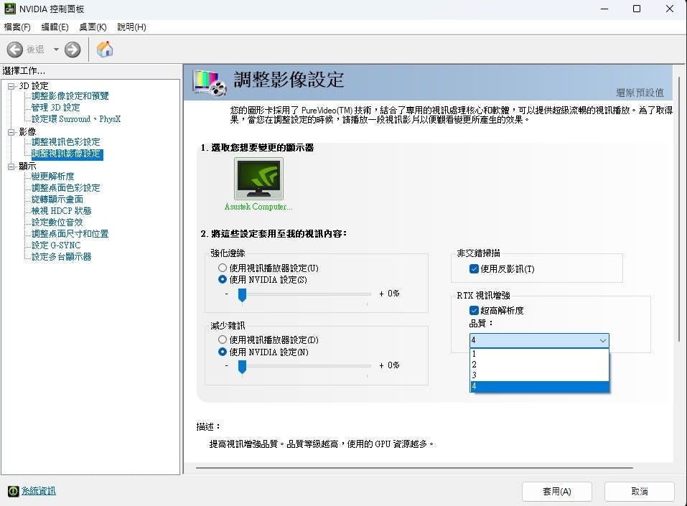
Task: Click the 套用(A) apply button
Action: 557,492
